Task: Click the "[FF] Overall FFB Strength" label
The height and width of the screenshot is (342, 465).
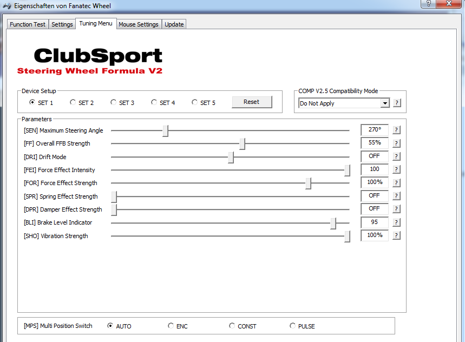Action: [x=57, y=143]
